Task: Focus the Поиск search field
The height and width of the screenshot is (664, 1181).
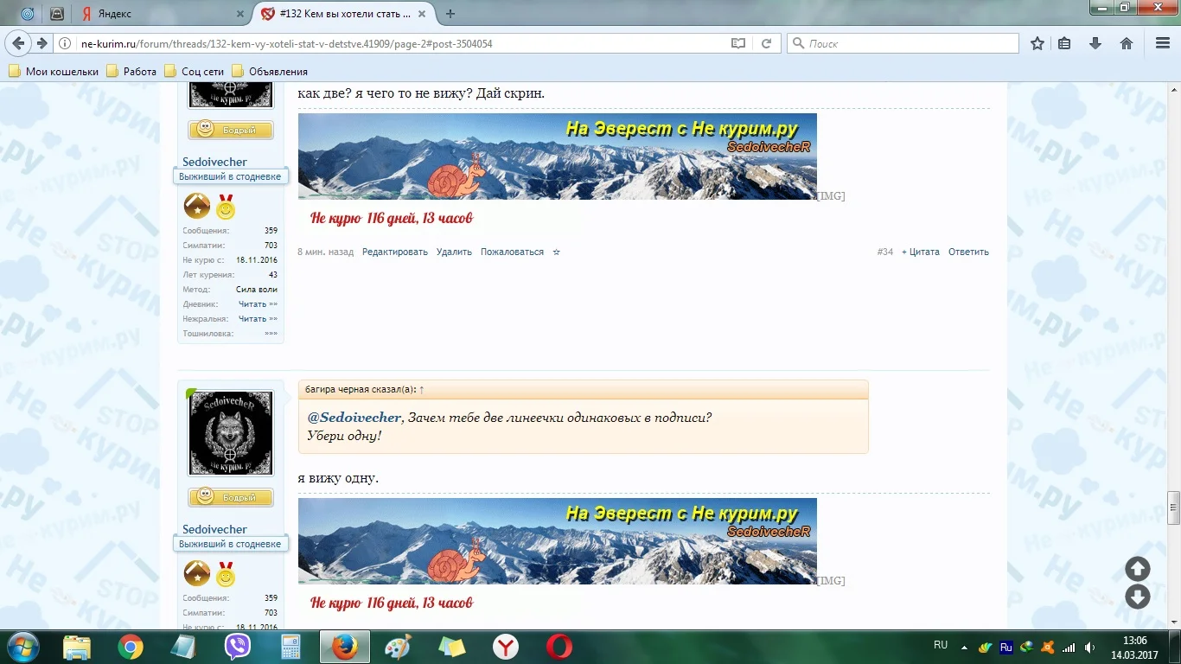Action: [903, 43]
